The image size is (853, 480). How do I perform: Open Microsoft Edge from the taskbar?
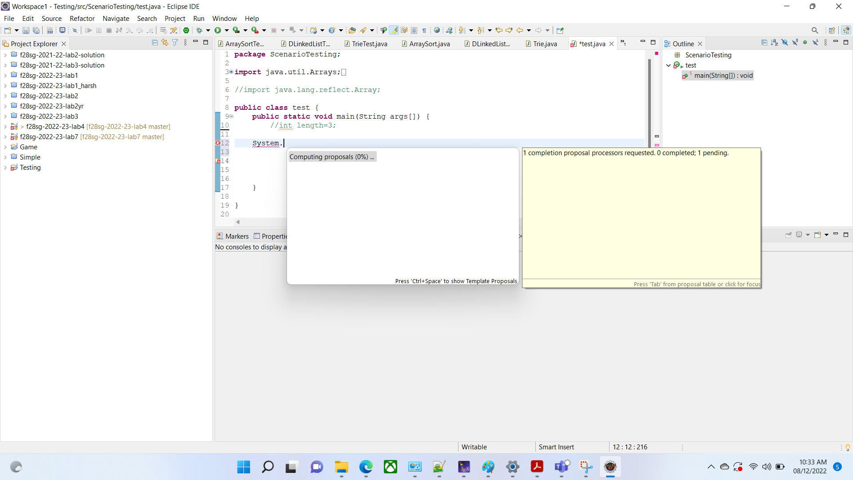click(366, 467)
